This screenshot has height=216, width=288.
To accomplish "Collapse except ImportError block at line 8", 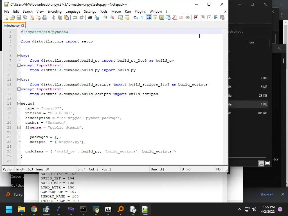I will pyautogui.click(x=19, y=65).
